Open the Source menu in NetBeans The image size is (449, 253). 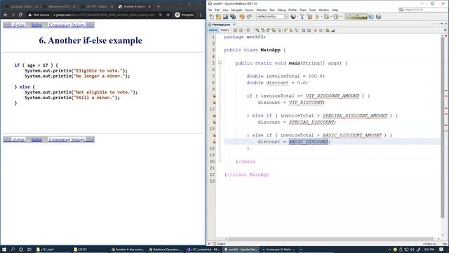249,10
